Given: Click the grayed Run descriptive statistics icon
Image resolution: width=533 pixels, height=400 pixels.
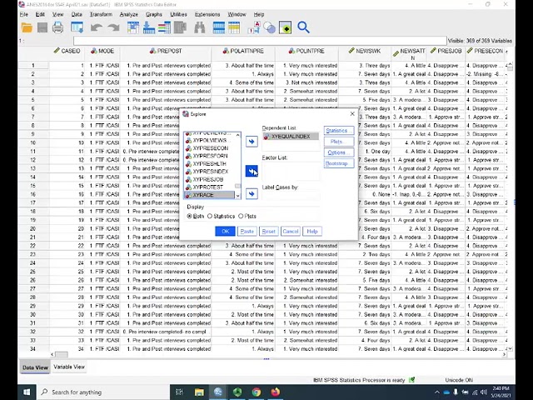Looking at the screenshot, I should (x=180, y=27).
